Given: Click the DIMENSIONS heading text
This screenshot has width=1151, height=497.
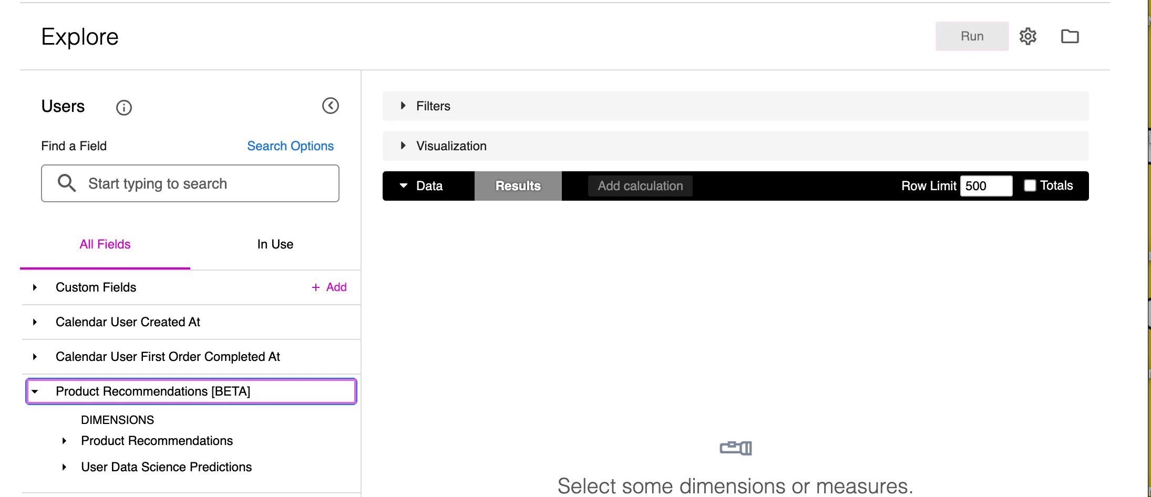Looking at the screenshot, I should [118, 420].
